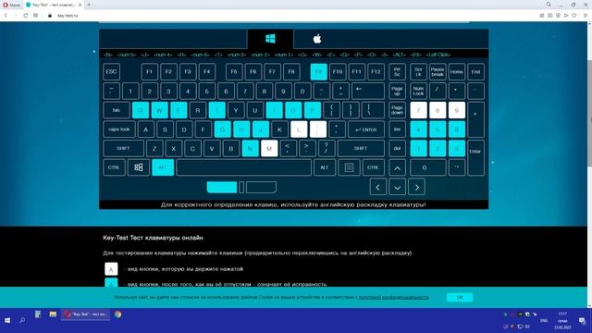This screenshot has height=333, width=592.
Task: Open the Opera Flow send icon
Action: (566, 16)
